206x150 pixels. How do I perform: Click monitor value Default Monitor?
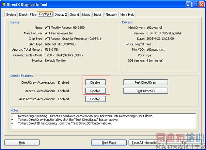(55, 60)
